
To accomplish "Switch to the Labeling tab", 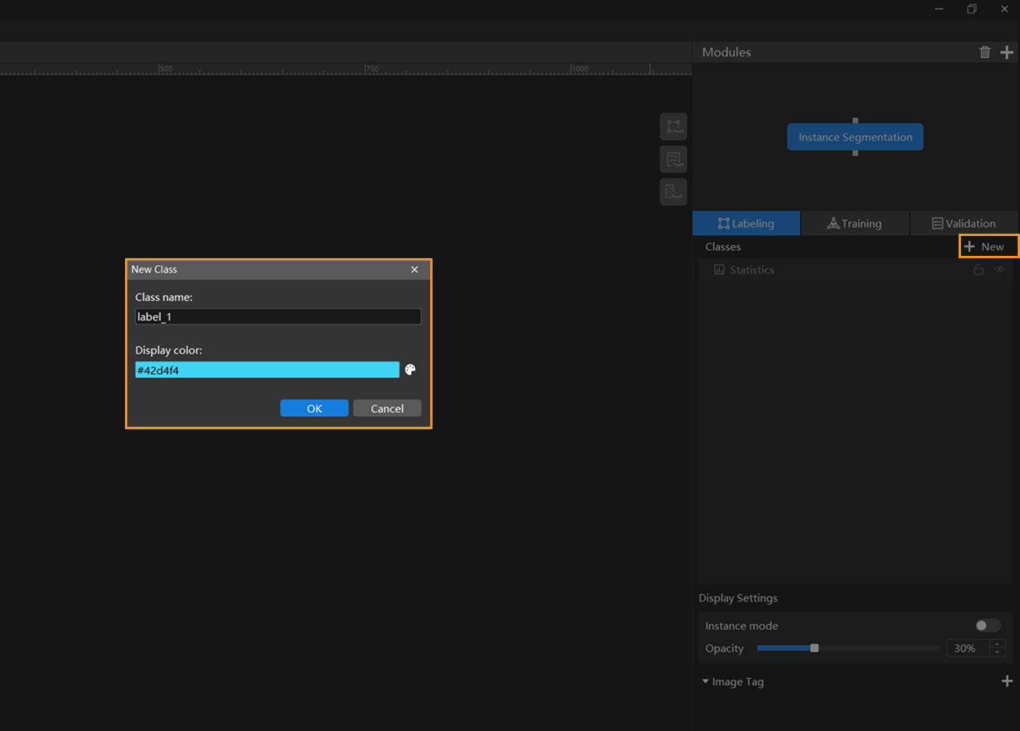I will point(746,224).
